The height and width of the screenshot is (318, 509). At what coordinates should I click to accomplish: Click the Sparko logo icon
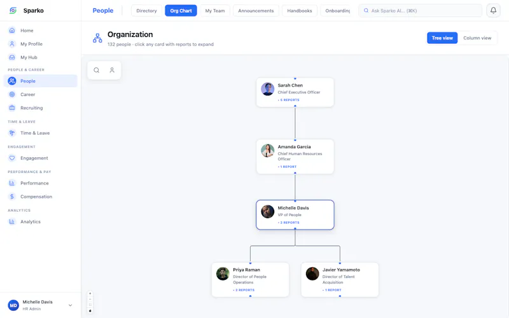tap(13, 10)
